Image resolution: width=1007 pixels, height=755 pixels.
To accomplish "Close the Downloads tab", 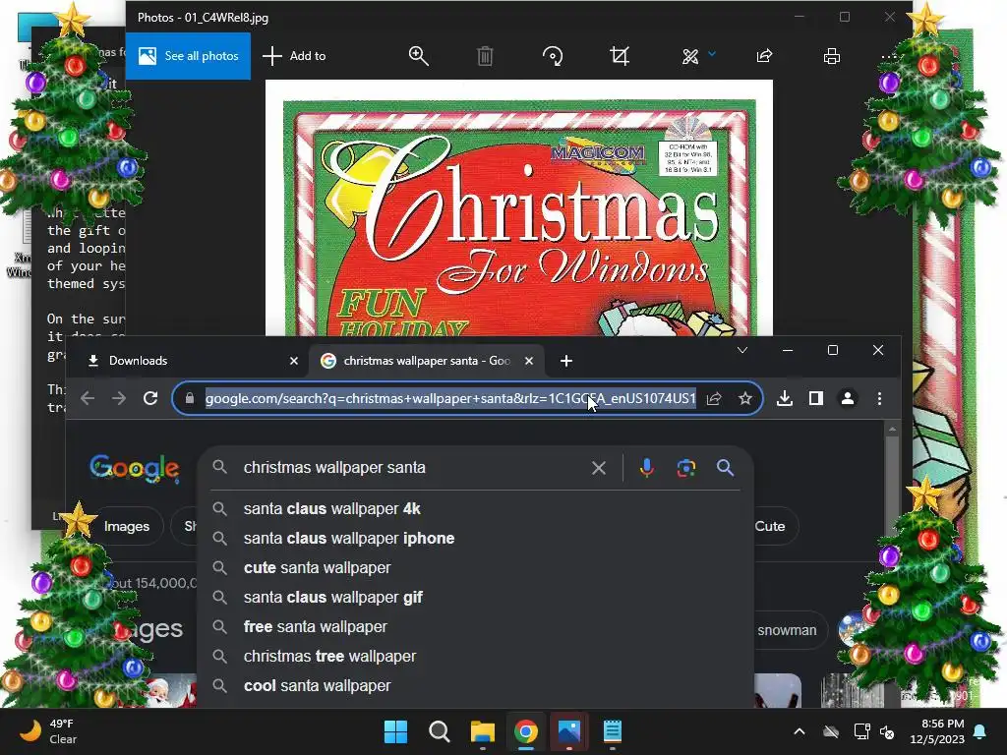I will (x=294, y=361).
